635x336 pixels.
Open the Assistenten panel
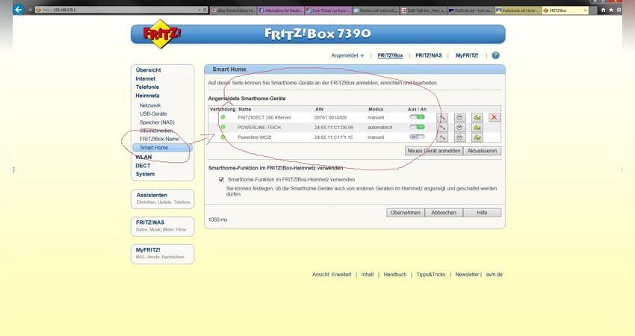(162, 199)
